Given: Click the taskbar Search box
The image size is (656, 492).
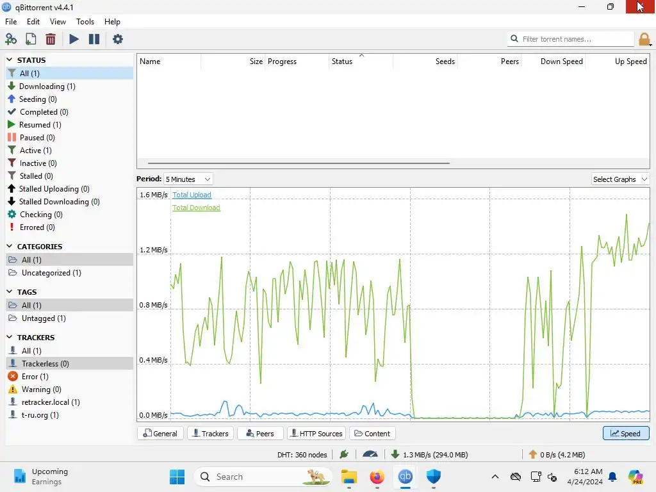Looking at the screenshot, I should tap(263, 477).
